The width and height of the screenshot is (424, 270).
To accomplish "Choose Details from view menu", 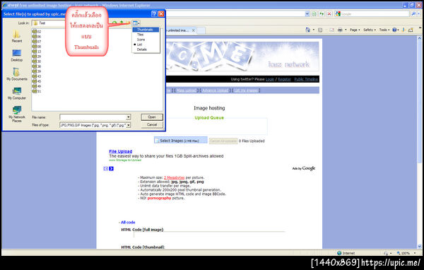I will click(x=146, y=49).
